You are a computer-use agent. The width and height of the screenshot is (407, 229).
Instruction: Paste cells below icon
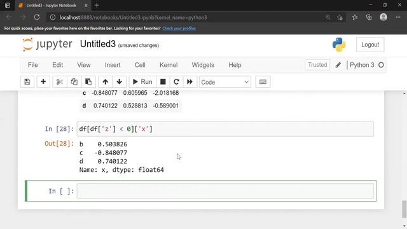pyautogui.click(x=88, y=82)
